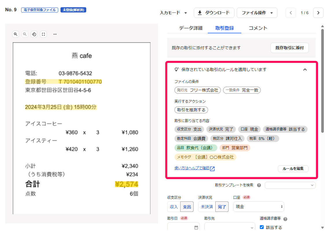Open the 入力モード dropdown

(173, 13)
